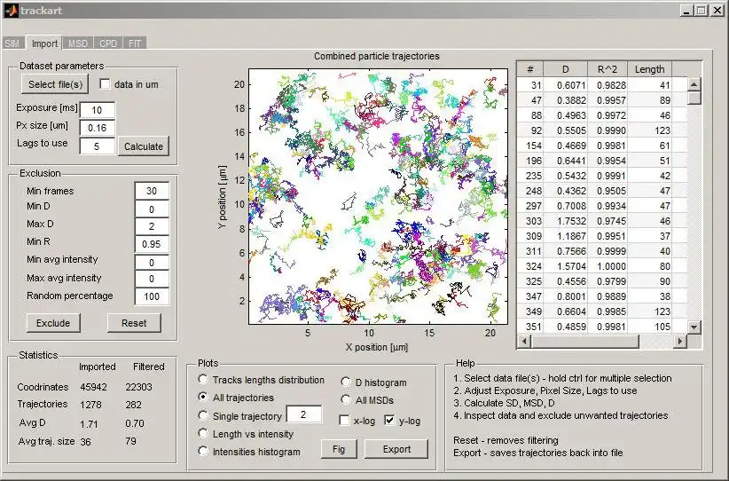
Task: Click the Exposure [ms] input field
Action: [97, 109]
